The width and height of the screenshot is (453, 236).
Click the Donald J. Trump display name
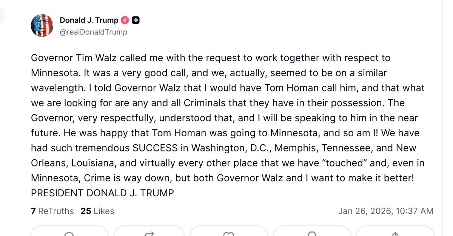click(89, 20)
